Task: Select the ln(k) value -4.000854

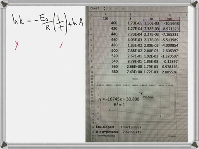Action: (170, 46)
